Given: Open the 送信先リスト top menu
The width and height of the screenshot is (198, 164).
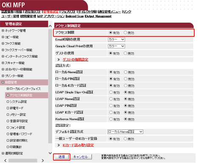Looking at the screenshot, I should click(x=33, y=11).
